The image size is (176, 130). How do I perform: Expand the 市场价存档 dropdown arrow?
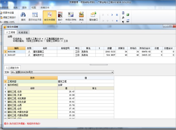click(71, 23)
